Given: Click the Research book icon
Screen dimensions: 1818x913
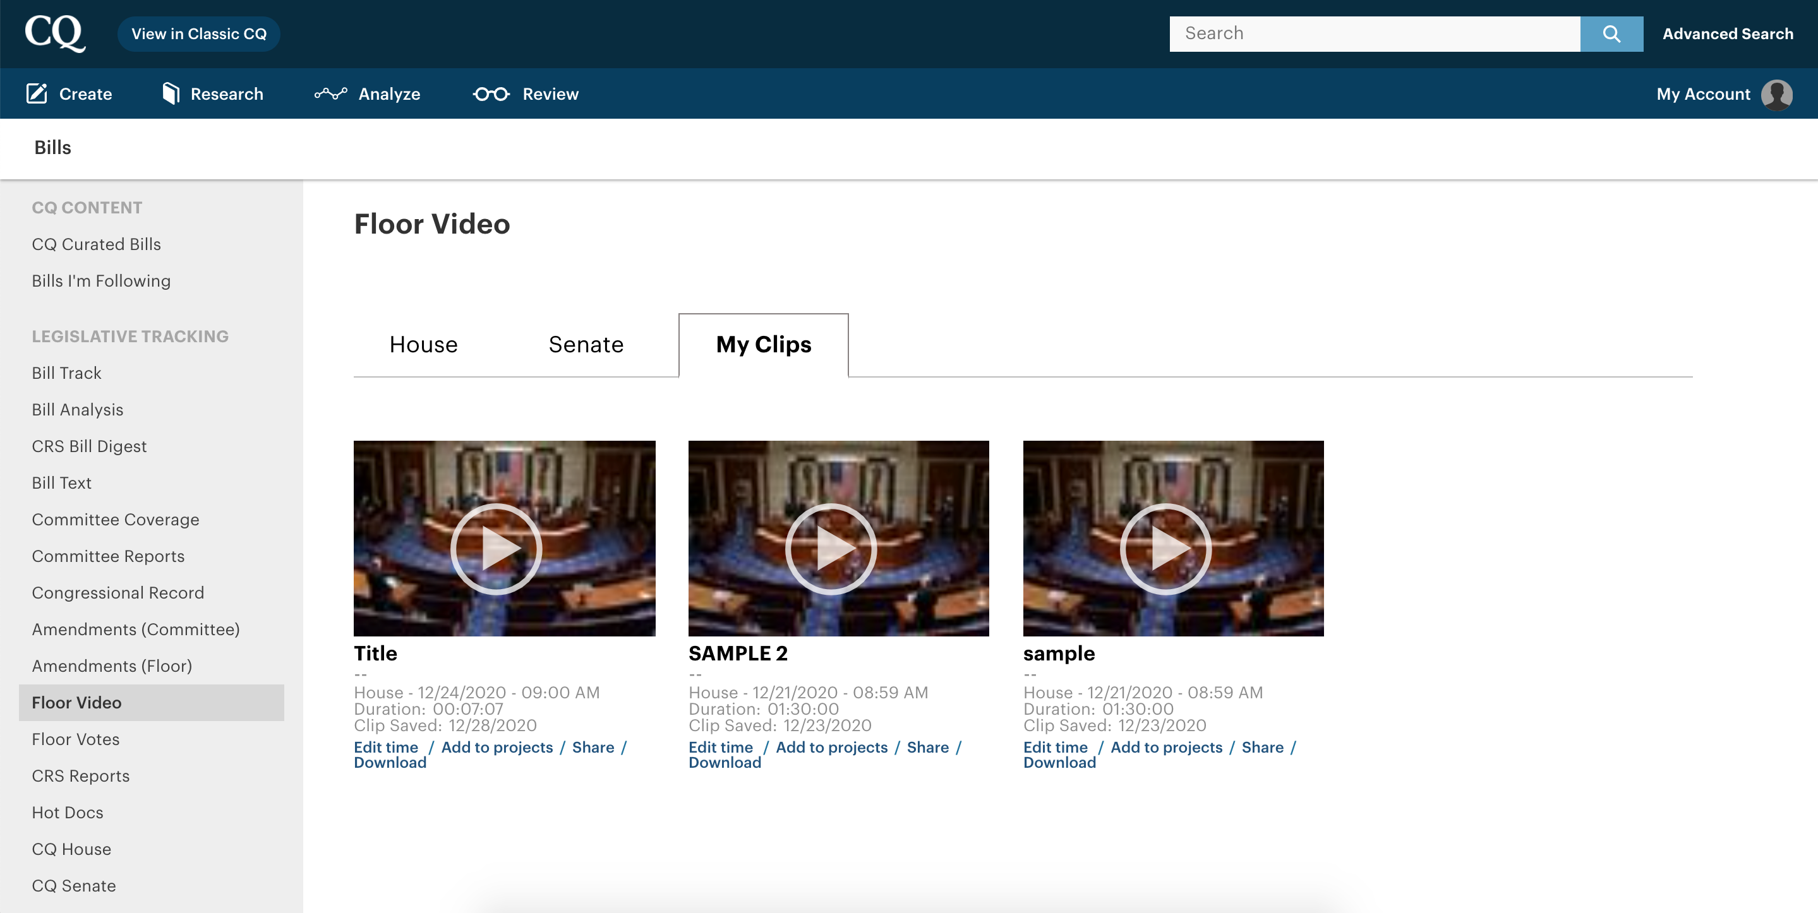Looking at the screenshot, I should pyautogui.click(x=171, y=94).
